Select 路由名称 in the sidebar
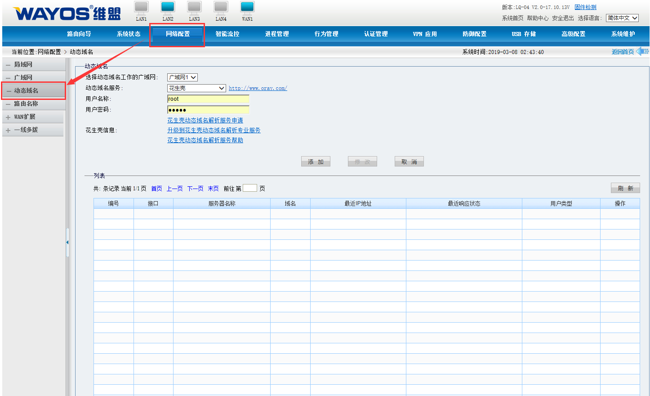Image resolution: width=650 pixels, height=396 pixels. point(26,104)
